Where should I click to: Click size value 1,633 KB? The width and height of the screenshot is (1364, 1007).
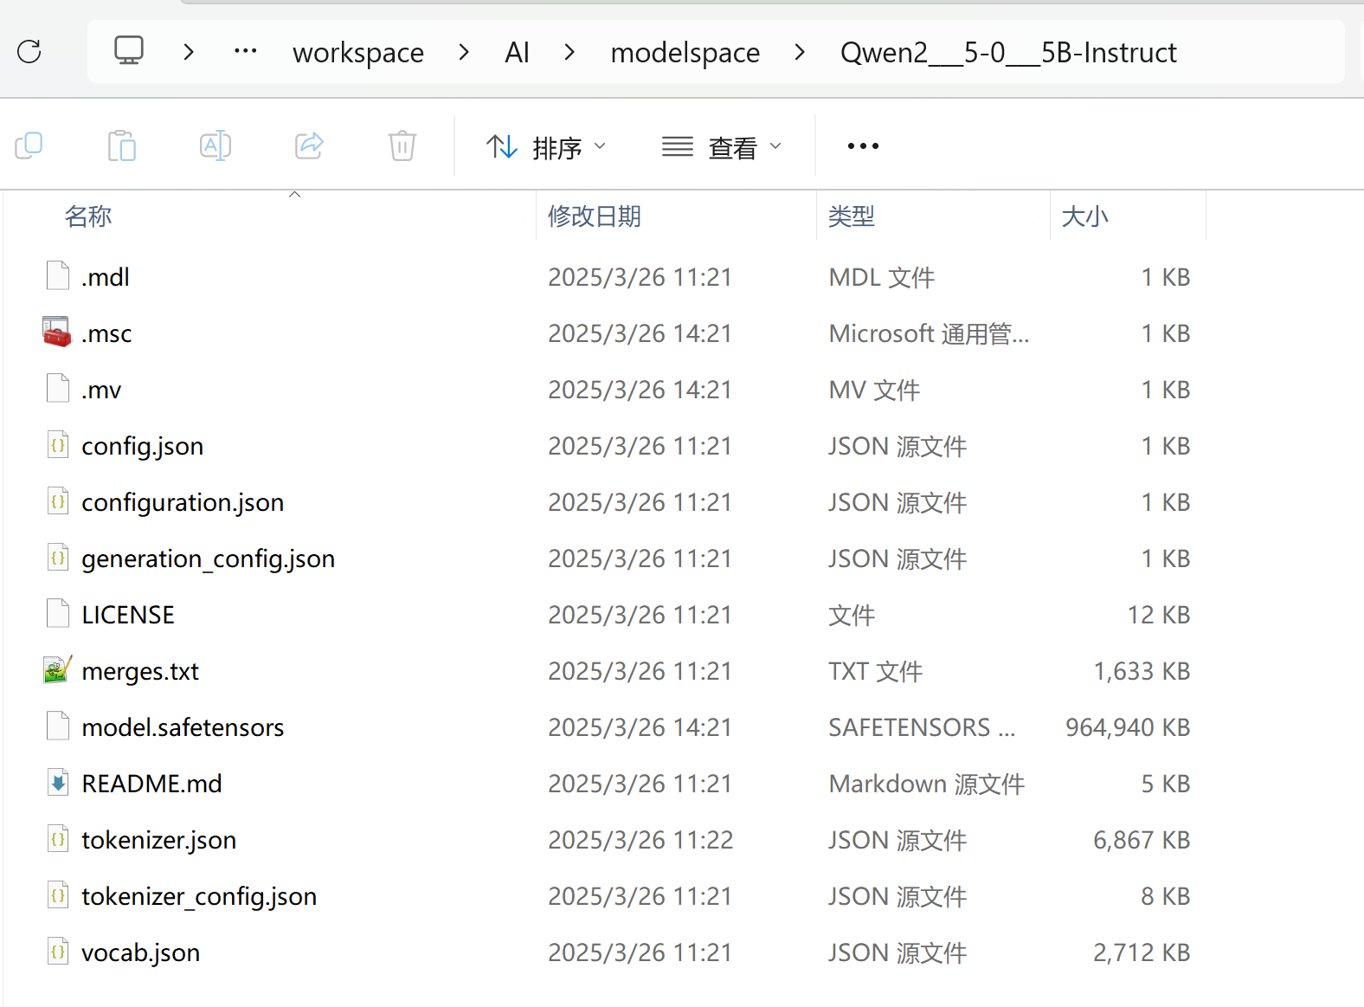tap(1142, 671)
